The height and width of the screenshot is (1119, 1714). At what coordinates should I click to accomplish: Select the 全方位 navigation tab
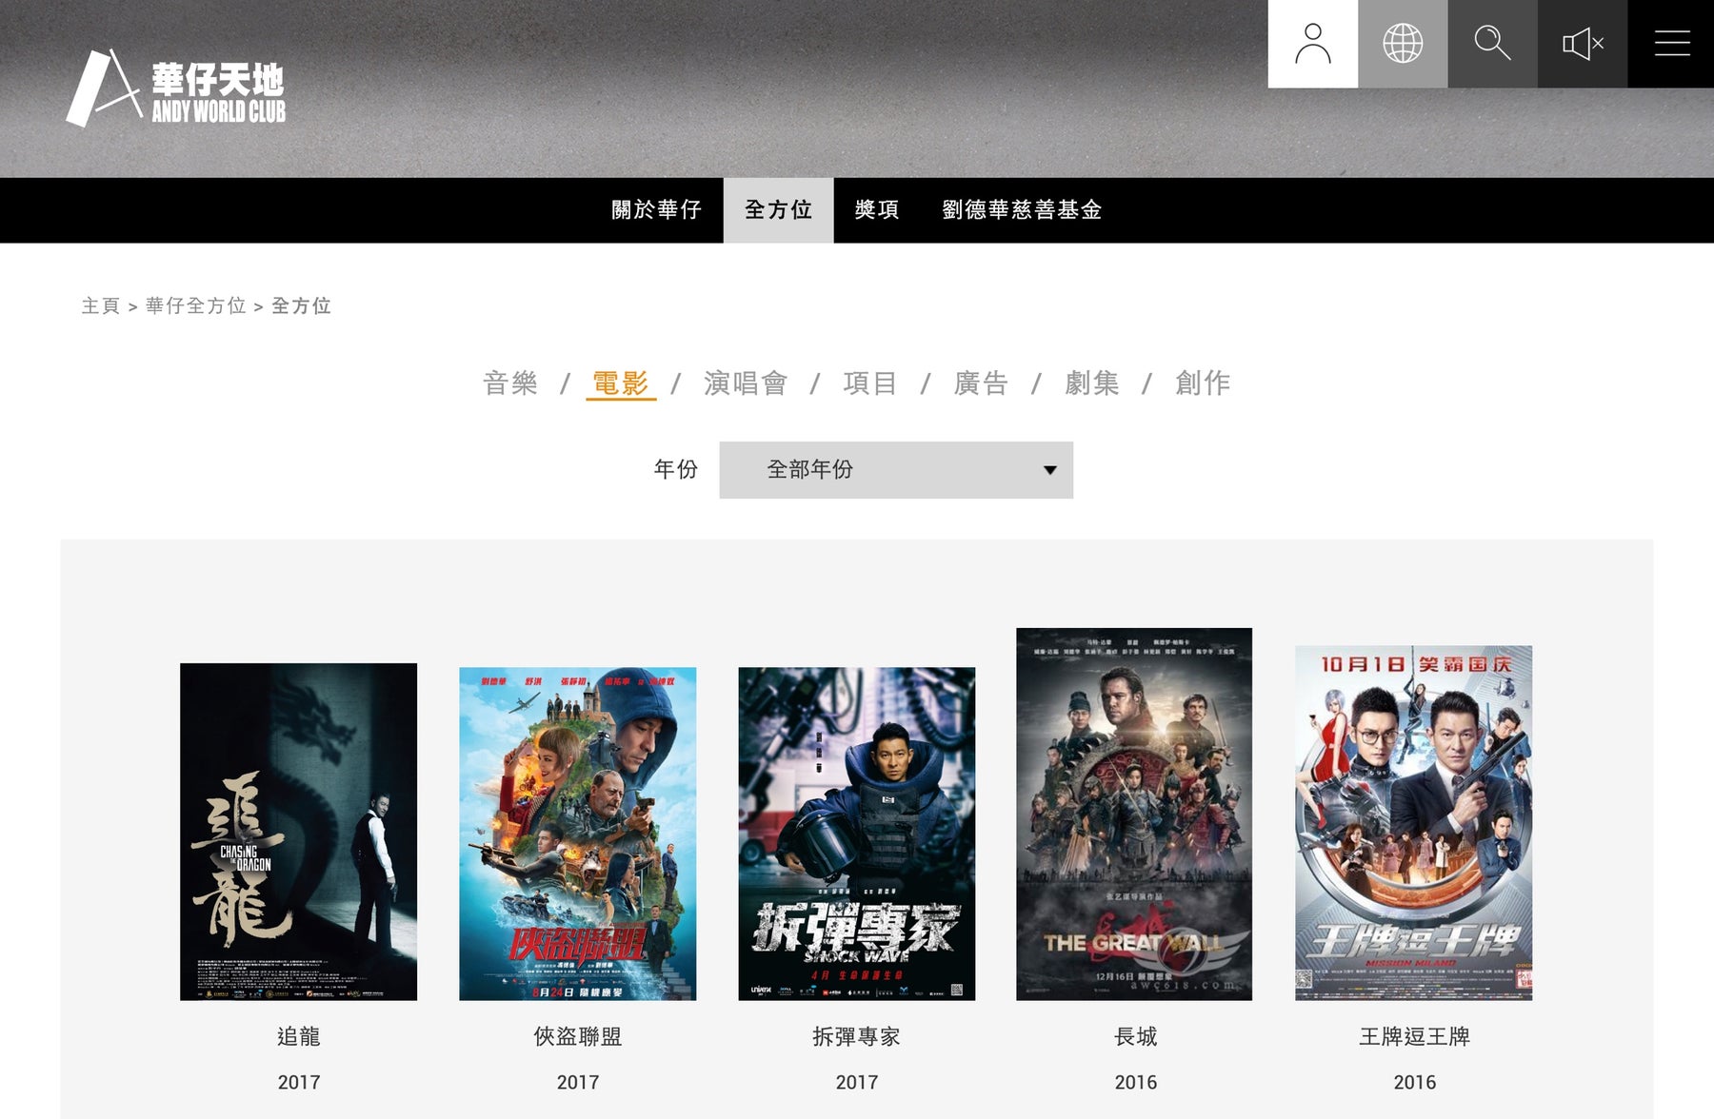tap(778, 210)
